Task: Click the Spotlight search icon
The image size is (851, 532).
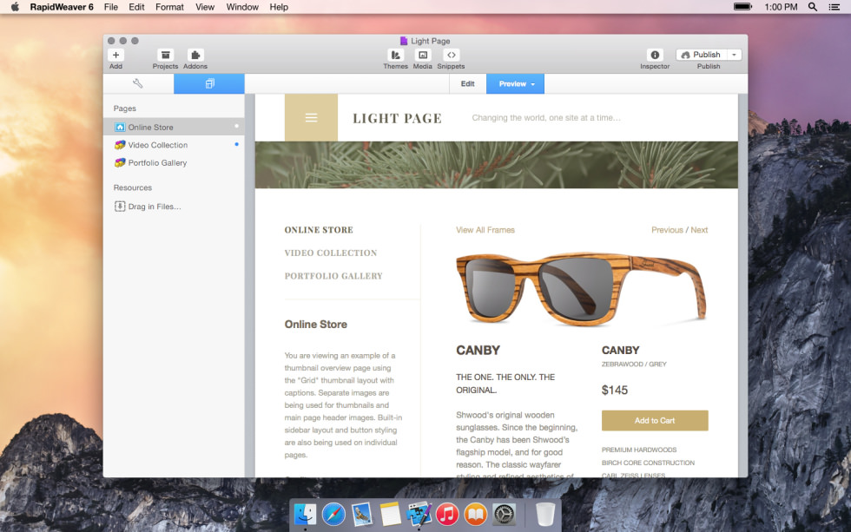Action: click(x=813, y=6)
